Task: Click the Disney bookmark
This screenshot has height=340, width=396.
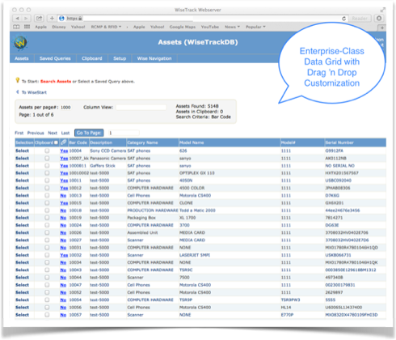Action: click(59, 27)
